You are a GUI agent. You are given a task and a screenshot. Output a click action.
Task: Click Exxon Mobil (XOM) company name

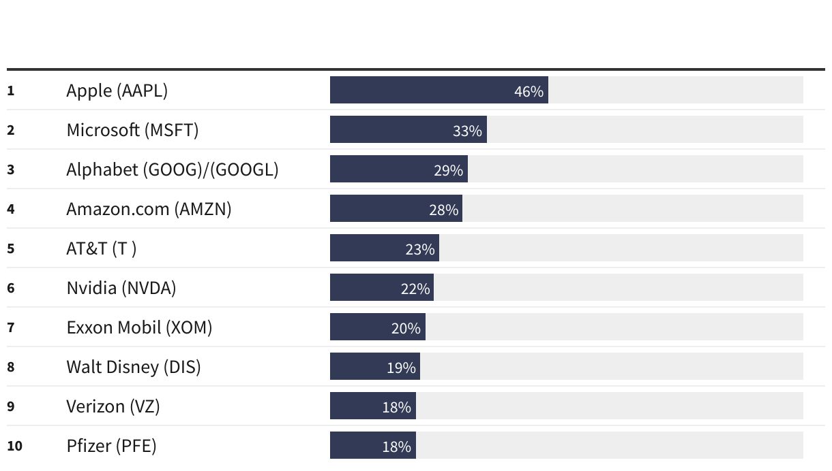tap(139, 327)
